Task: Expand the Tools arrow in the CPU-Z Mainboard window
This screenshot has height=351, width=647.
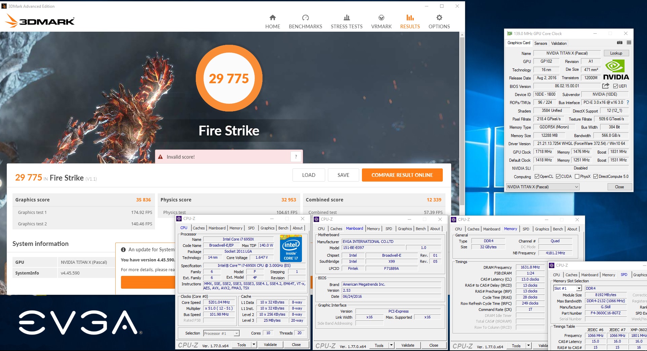Action: tap(391, 345)
